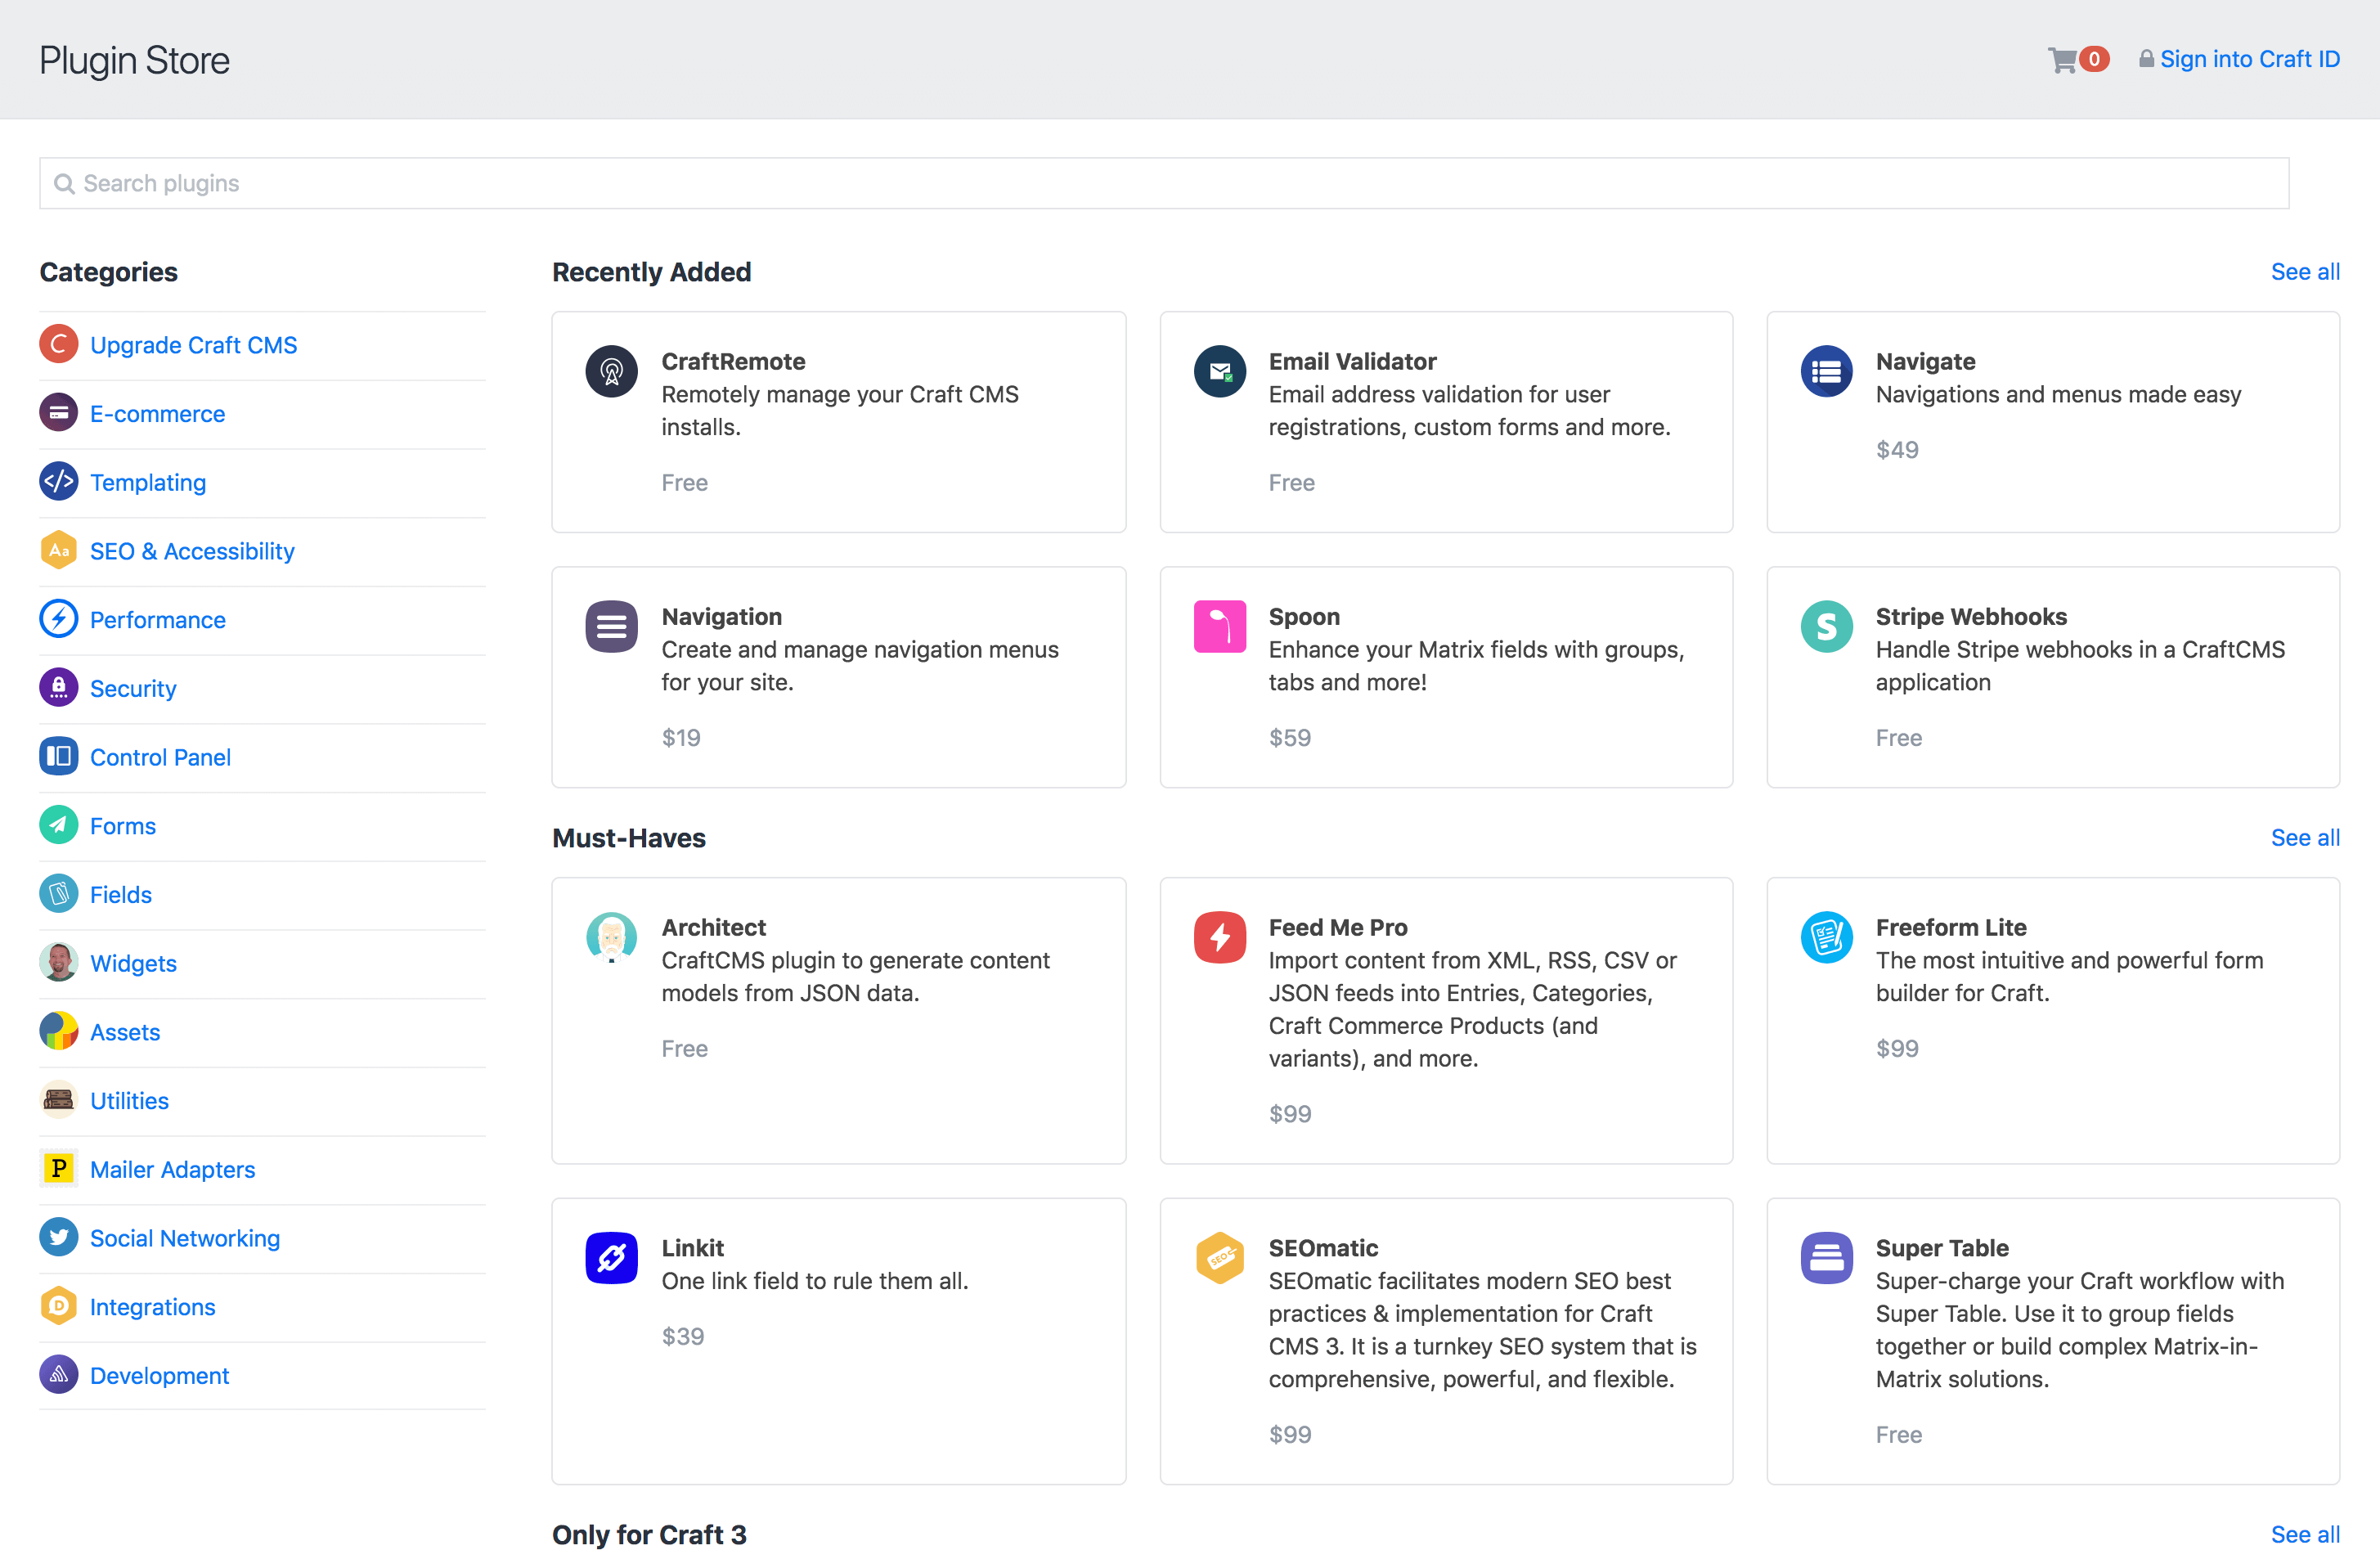Open the shopping cart icon
This screenshot has width=2380, height=1559.
click(x=2062, y=60)
